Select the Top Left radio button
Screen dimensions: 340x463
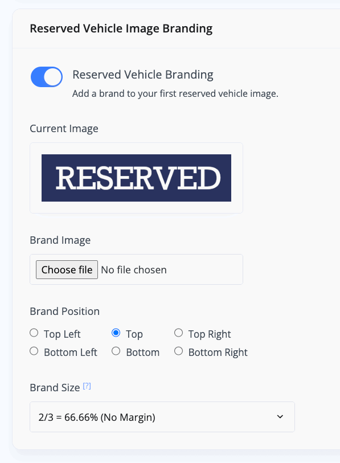point(34,333)
